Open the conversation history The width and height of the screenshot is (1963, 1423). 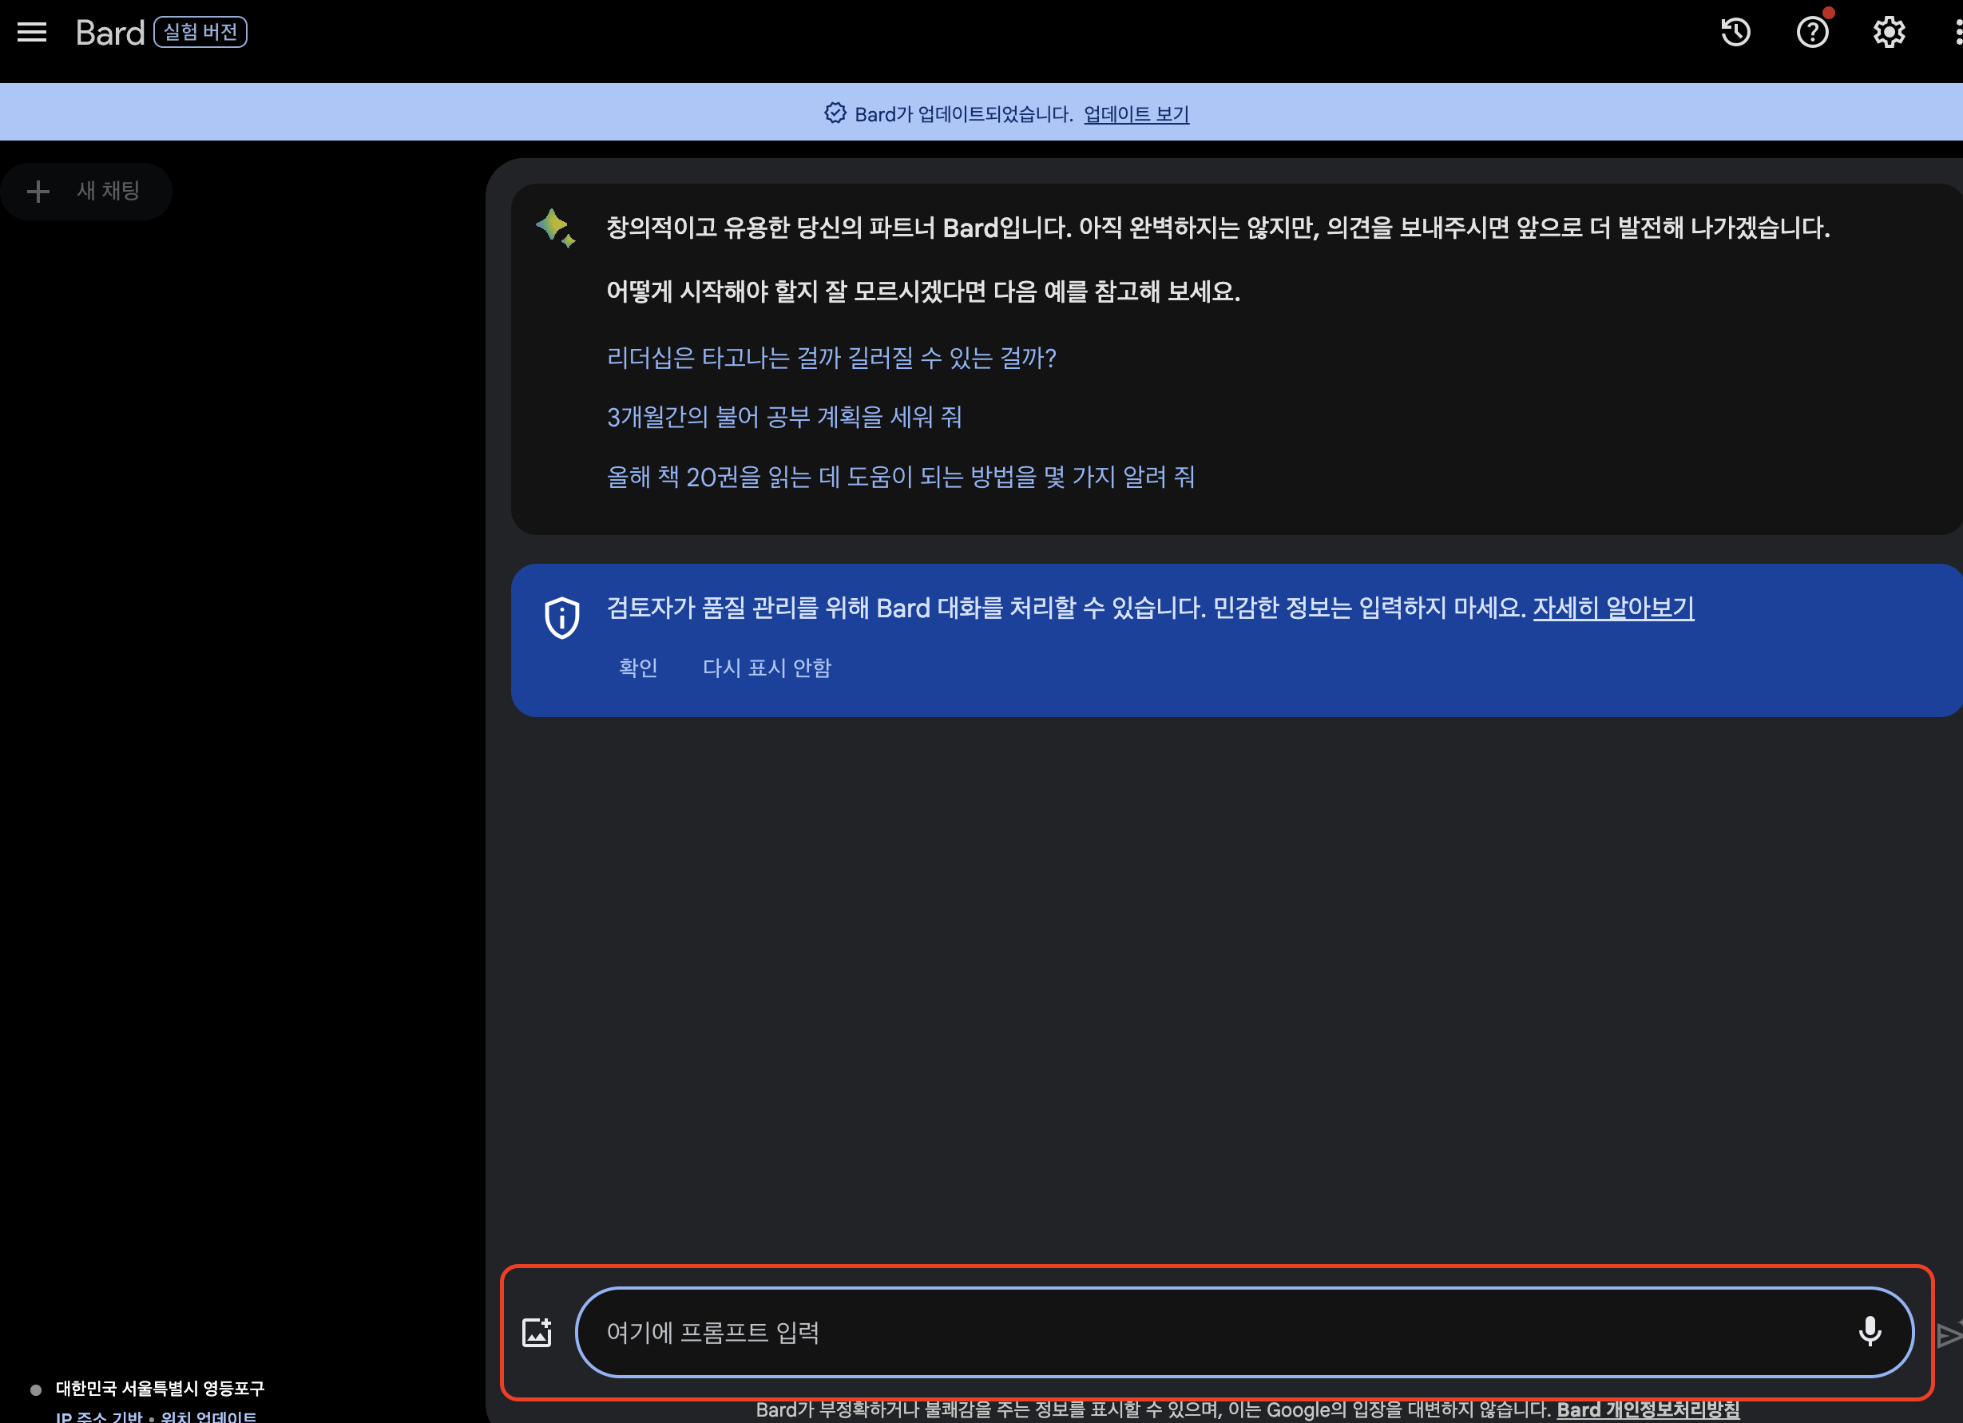point(1735,33)
